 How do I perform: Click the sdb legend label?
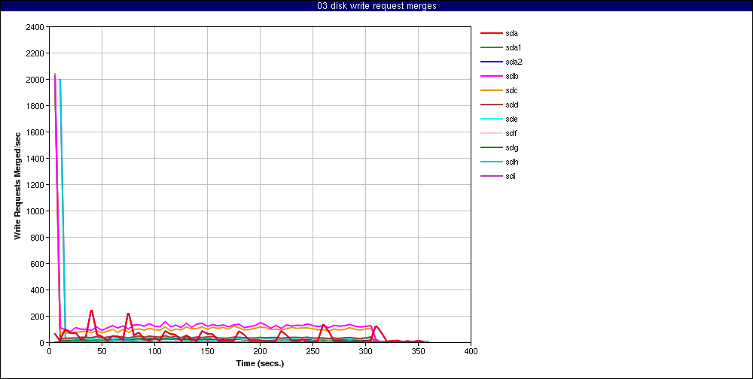(512, 76)
